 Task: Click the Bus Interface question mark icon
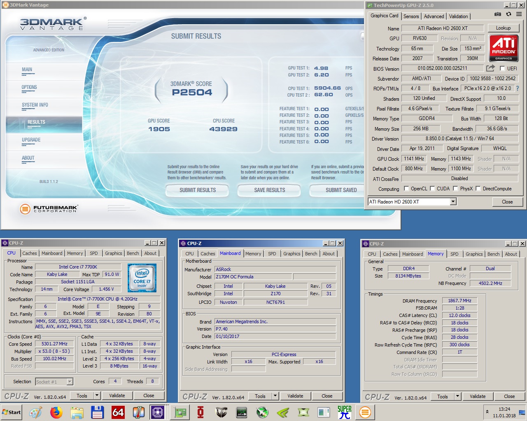[x=518, y=88]
